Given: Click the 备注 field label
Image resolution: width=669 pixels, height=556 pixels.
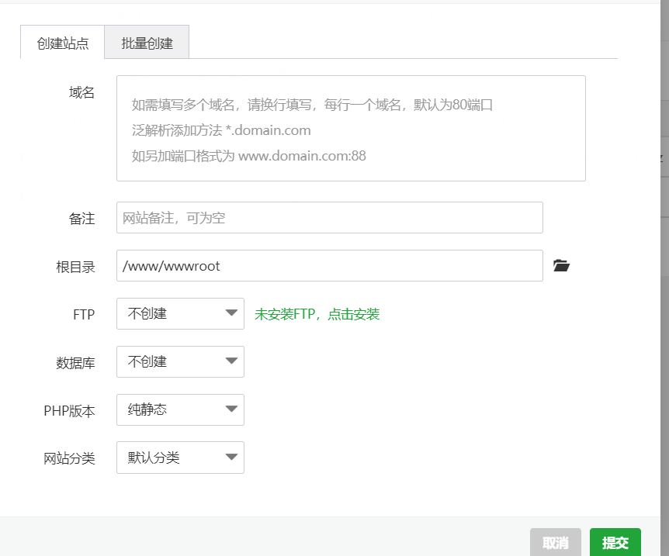Looking at the screenshot, I should [x=81, y=219].
